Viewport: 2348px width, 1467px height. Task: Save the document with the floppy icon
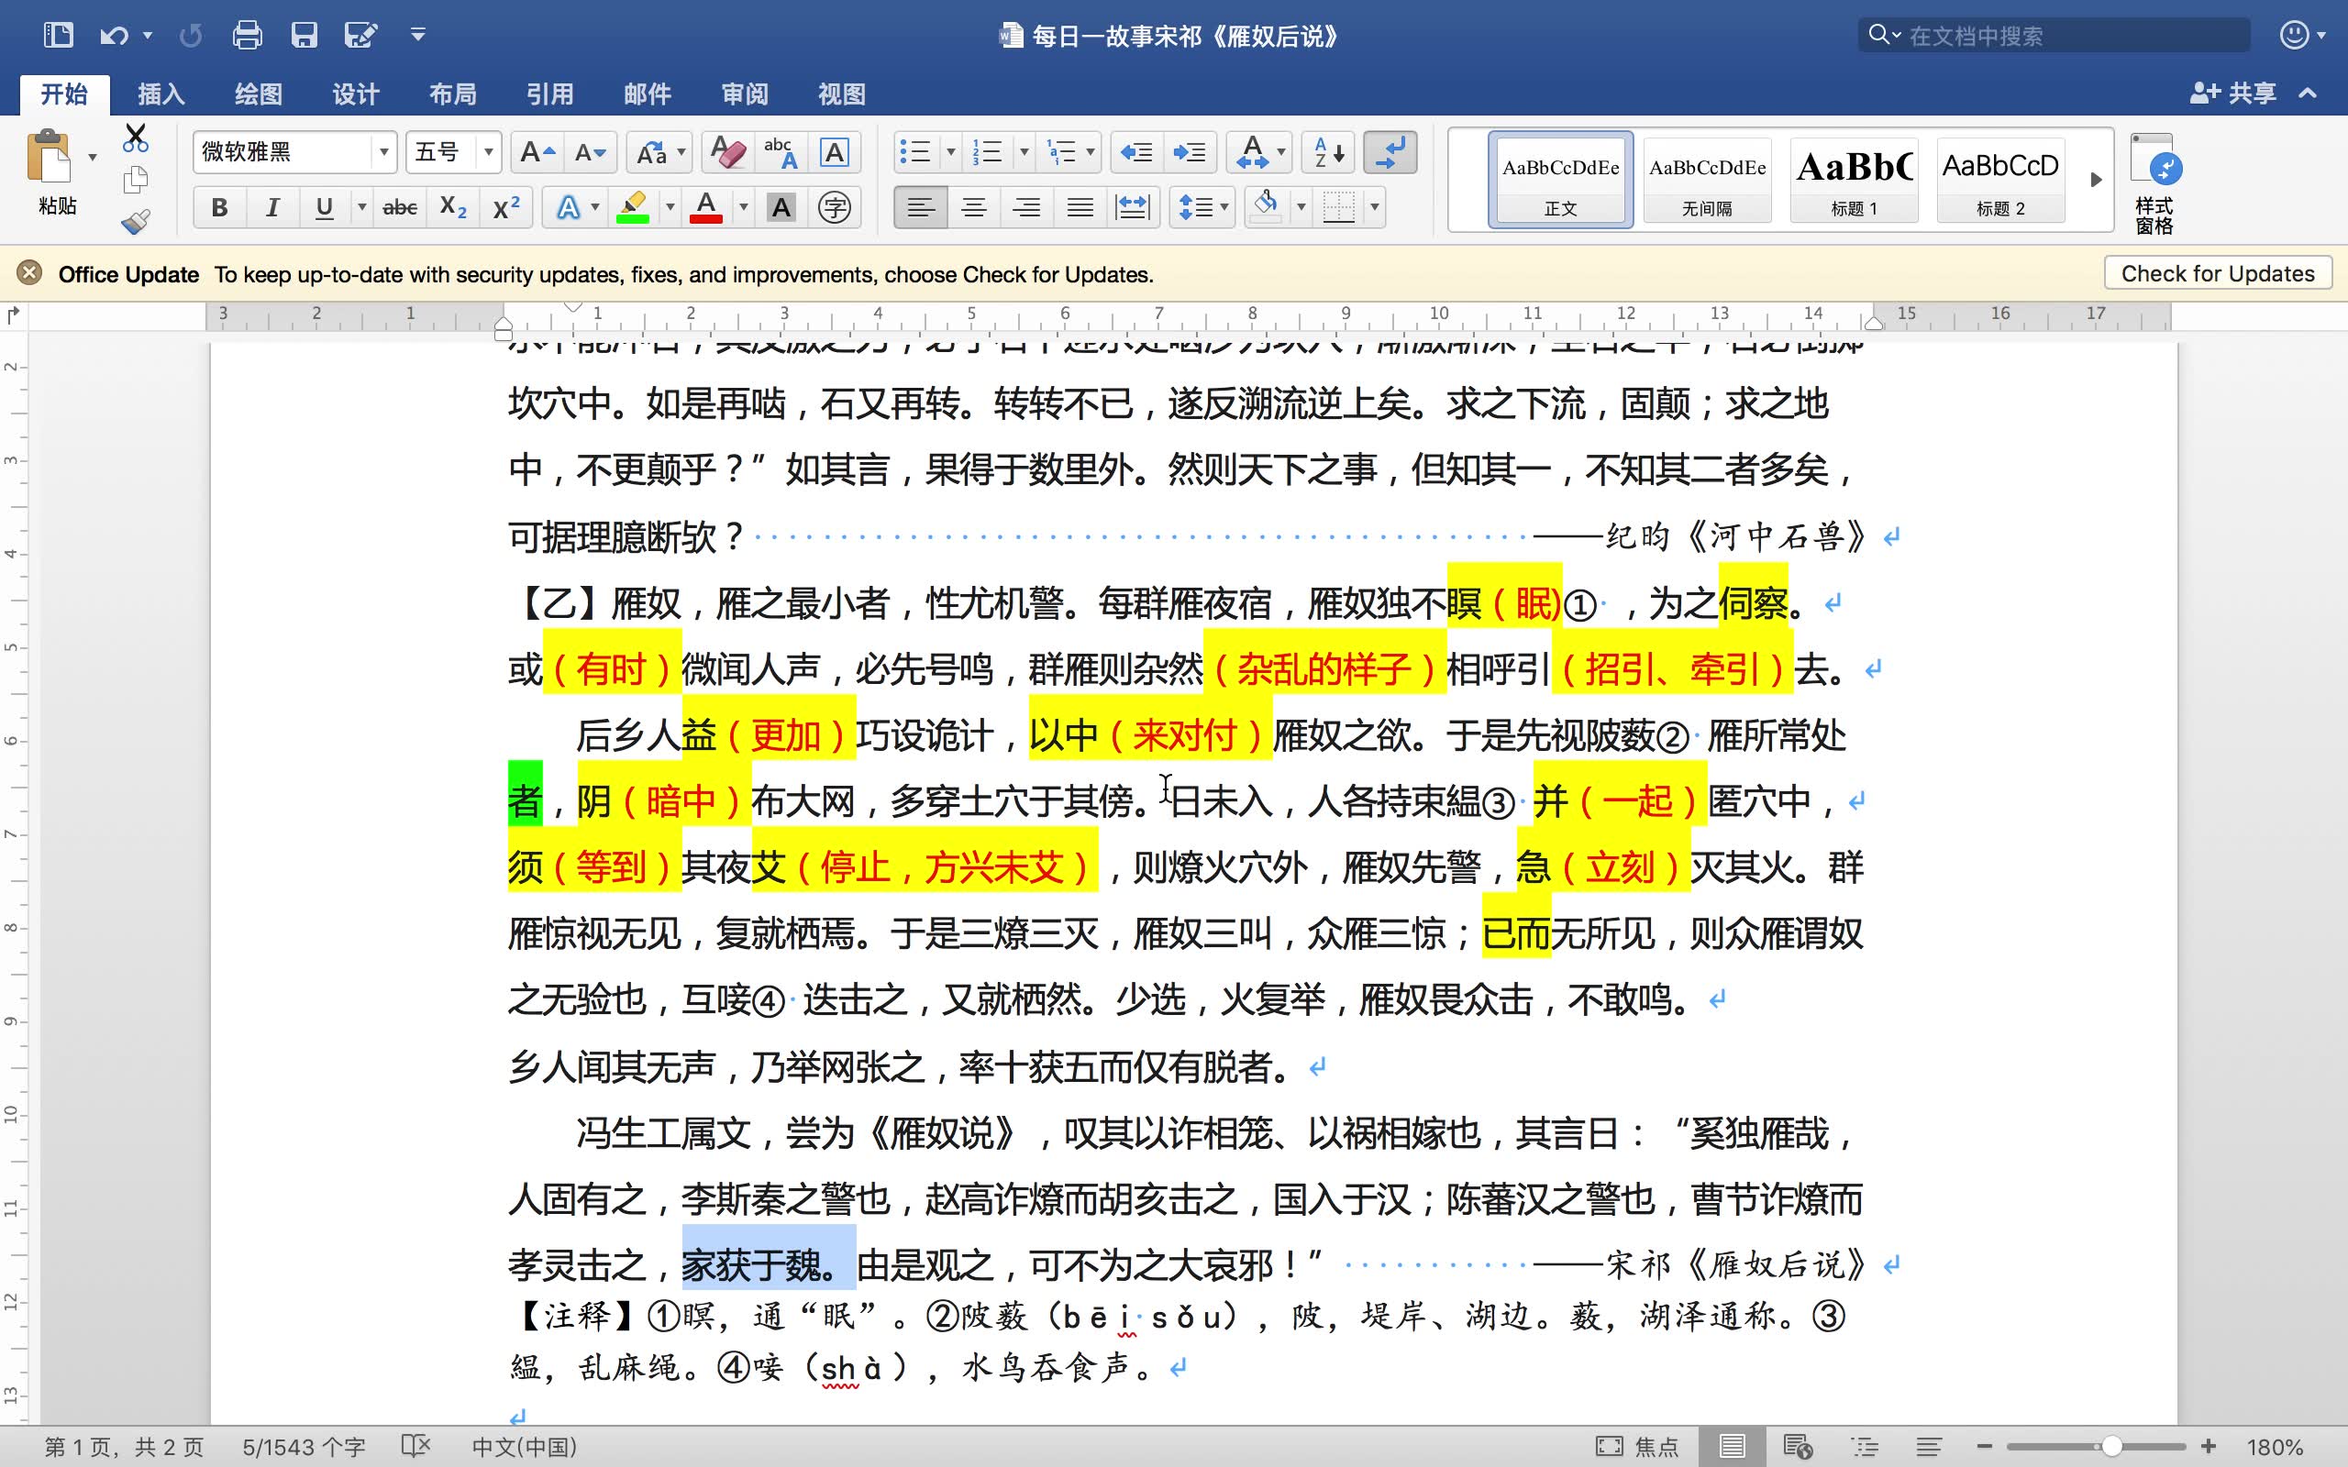[x=305, y=36]
